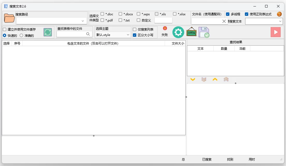Click the OPEN sign icon

click(191, 32)
